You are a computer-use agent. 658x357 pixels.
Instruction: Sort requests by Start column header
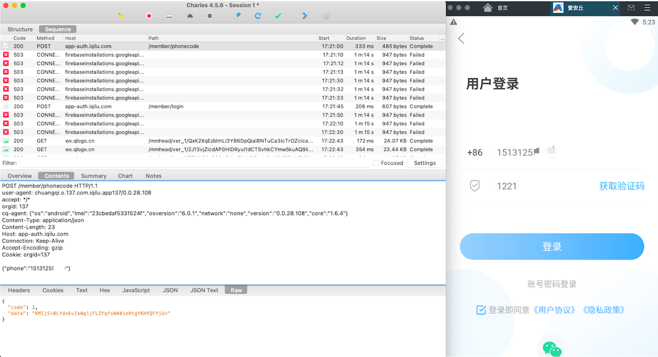point(324,38)
